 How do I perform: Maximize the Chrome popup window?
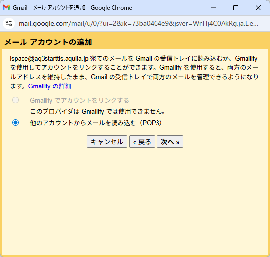click(236, 8)
